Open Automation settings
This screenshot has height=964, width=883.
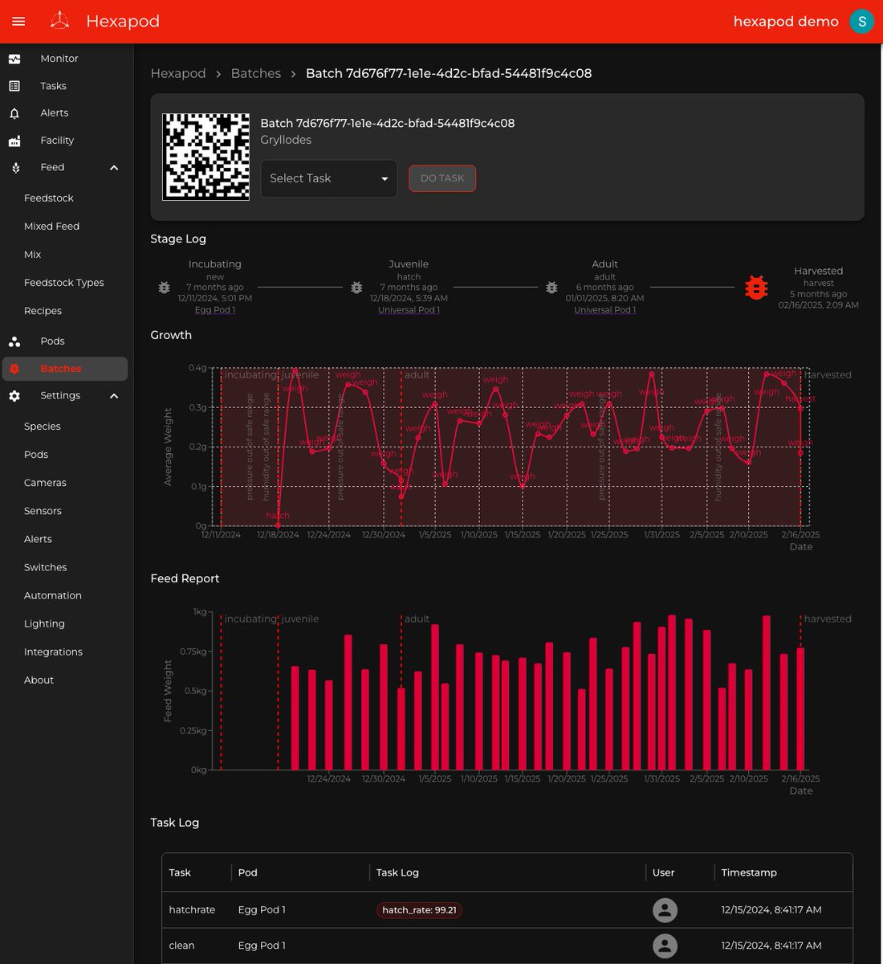(x=53, y=595)
